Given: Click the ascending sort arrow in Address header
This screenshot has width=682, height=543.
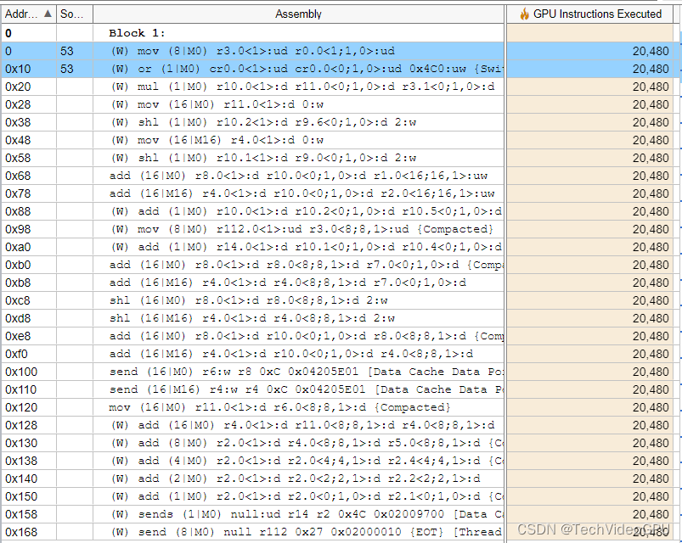Looking at the screenshot, I should coord(48,14).
